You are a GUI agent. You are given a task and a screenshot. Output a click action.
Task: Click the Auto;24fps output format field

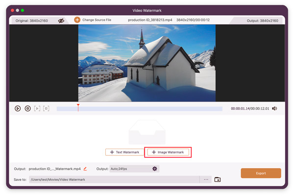[134, 169]
